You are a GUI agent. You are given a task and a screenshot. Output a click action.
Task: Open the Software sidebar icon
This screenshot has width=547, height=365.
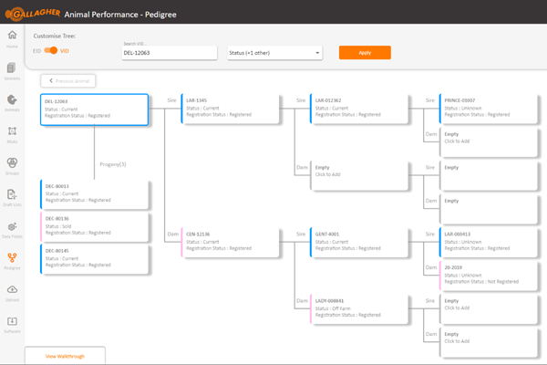(x=12, y=323)
